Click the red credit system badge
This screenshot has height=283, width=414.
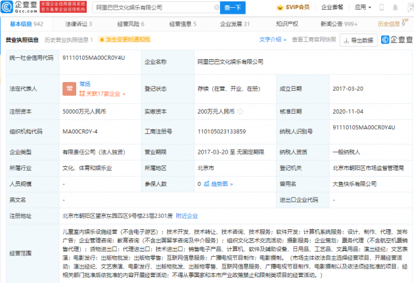point(63,7)
